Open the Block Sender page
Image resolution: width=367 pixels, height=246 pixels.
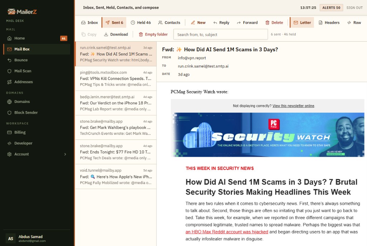37,113
